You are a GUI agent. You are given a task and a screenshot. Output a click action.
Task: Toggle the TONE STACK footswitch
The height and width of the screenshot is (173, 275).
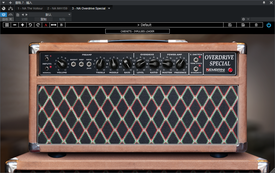tap(196, 60)
